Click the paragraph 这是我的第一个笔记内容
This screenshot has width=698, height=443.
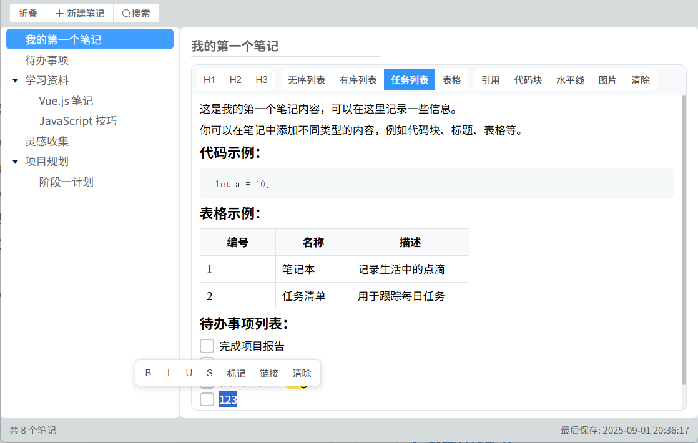(328, 109)
